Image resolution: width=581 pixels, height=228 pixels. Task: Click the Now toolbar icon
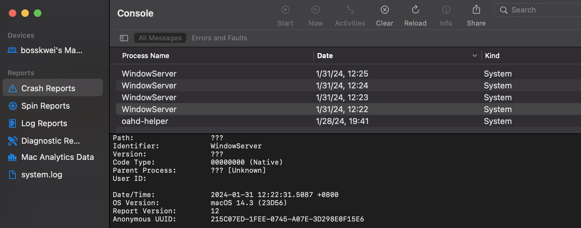click(315, 10)
